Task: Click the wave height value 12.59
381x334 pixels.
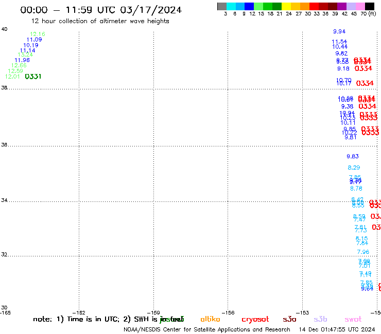Action: 15,71
